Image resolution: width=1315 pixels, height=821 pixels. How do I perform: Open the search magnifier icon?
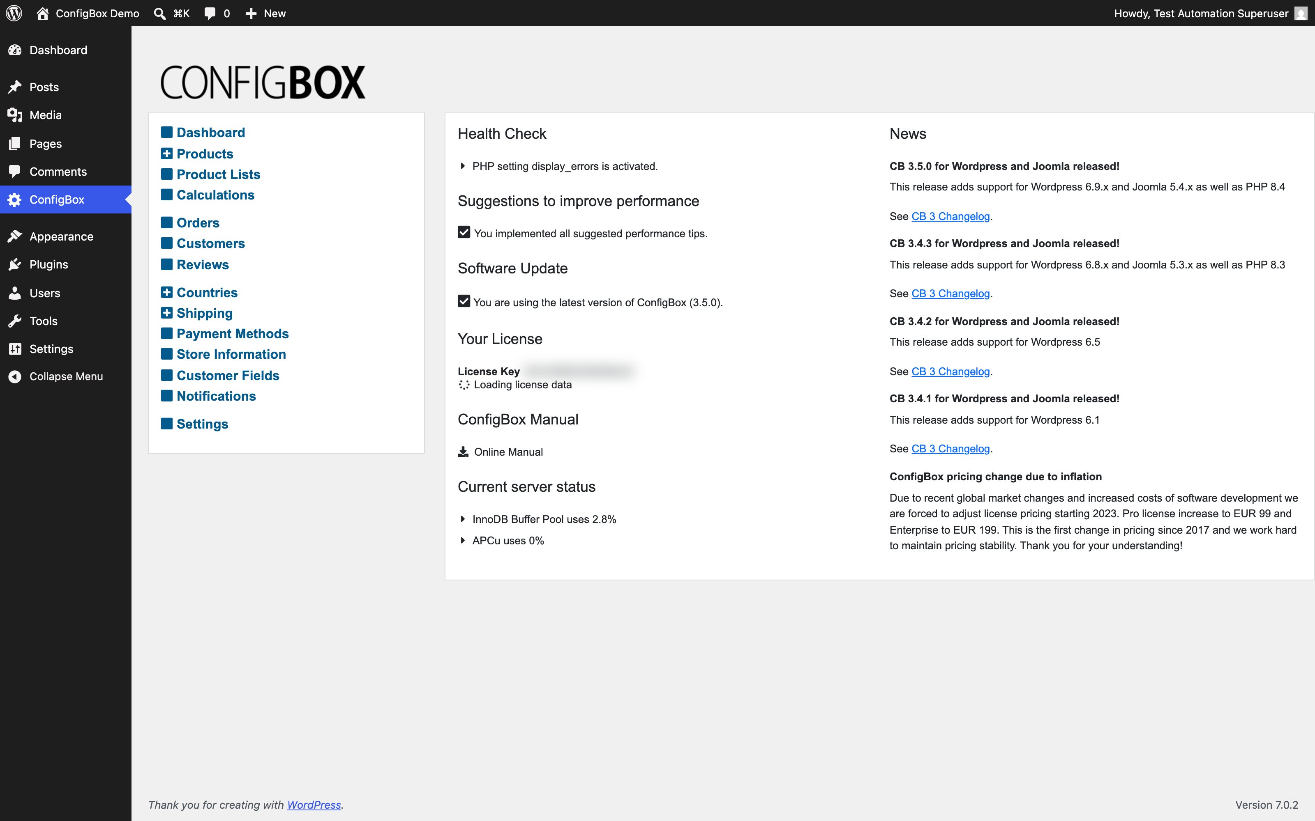(160, 14)
